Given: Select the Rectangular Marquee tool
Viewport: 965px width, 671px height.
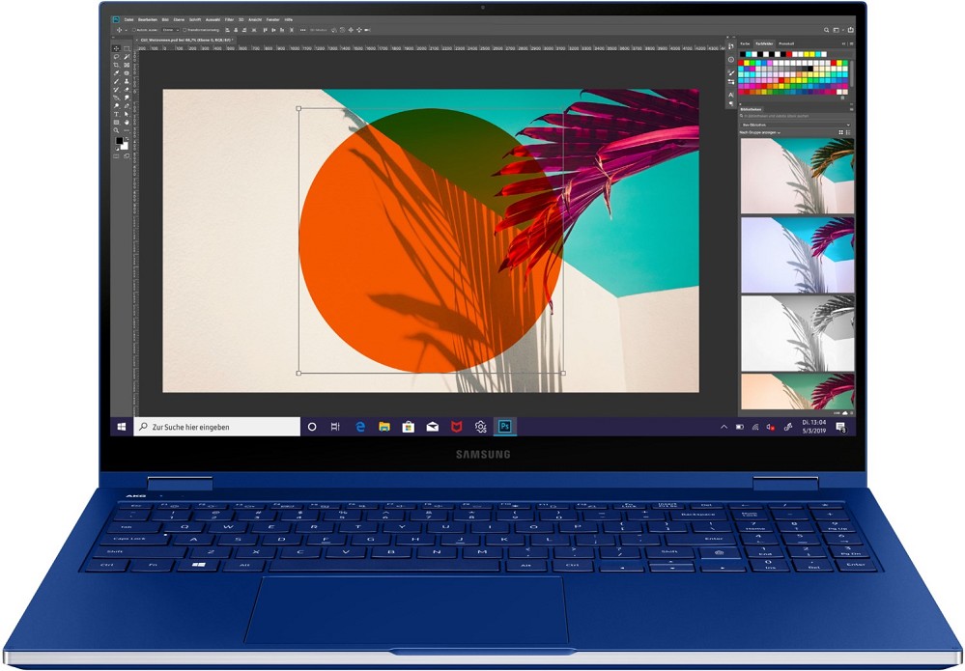Looking at the screenshot, I should (127, 47).
